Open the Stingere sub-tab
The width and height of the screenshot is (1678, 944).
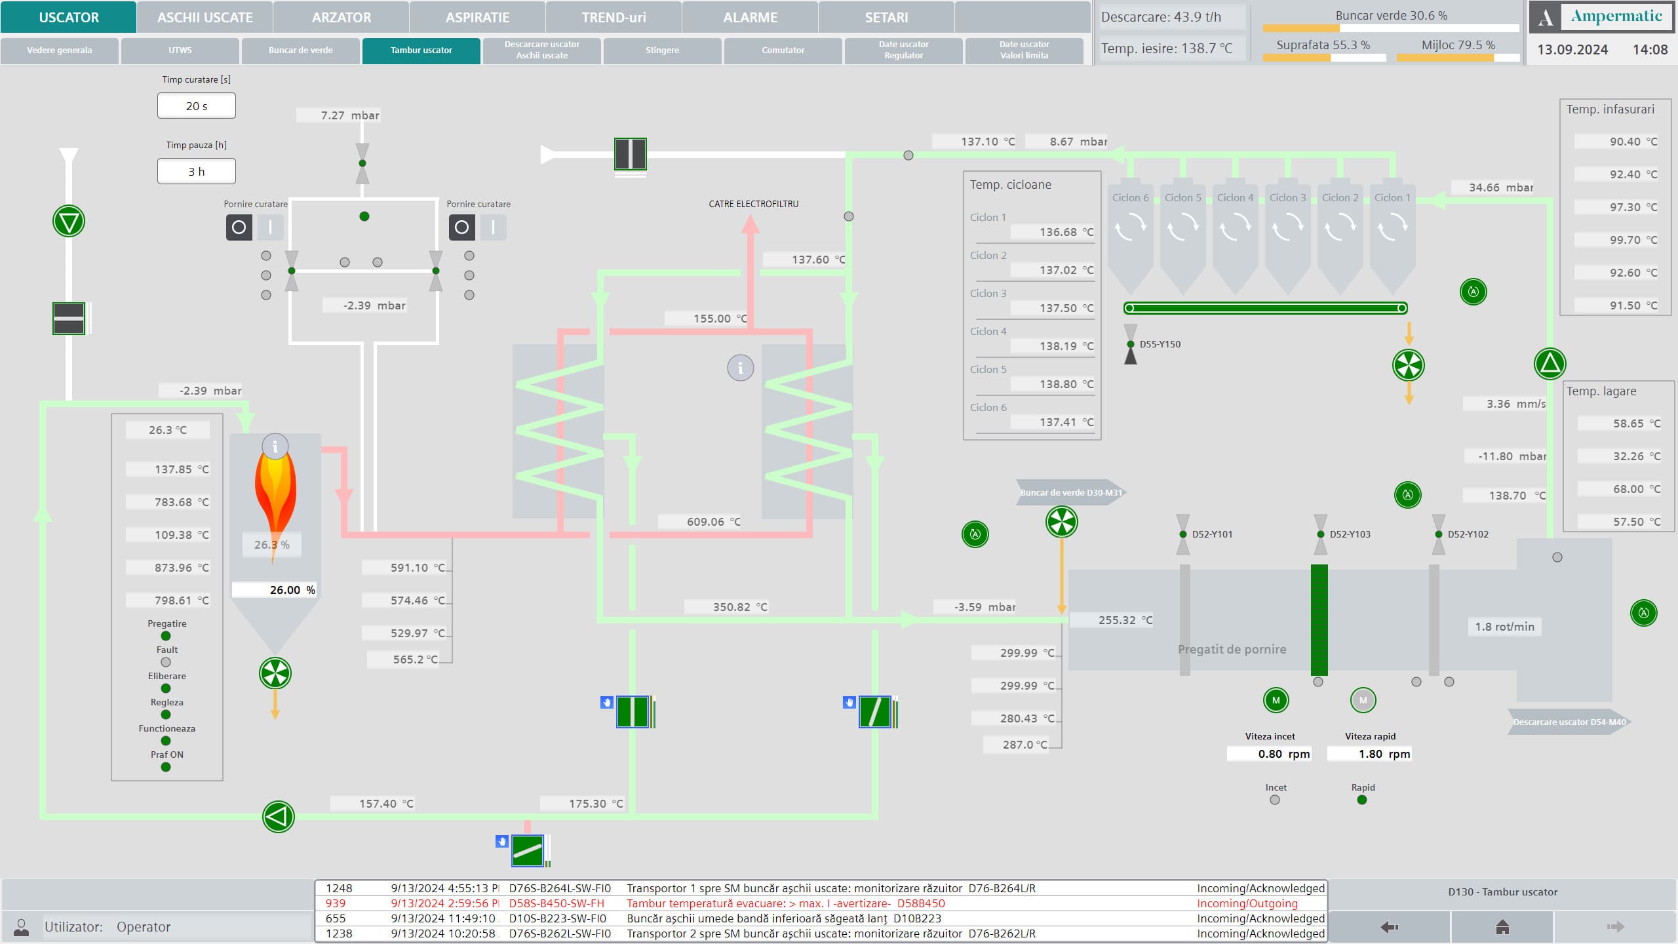tap(662, 50)
